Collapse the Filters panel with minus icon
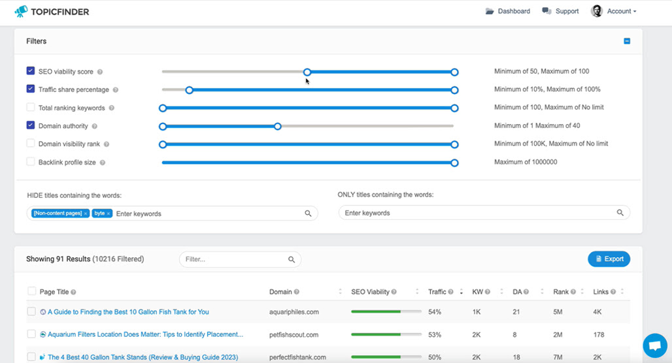This screenshot has width=672, height=363. pos(627,41)
